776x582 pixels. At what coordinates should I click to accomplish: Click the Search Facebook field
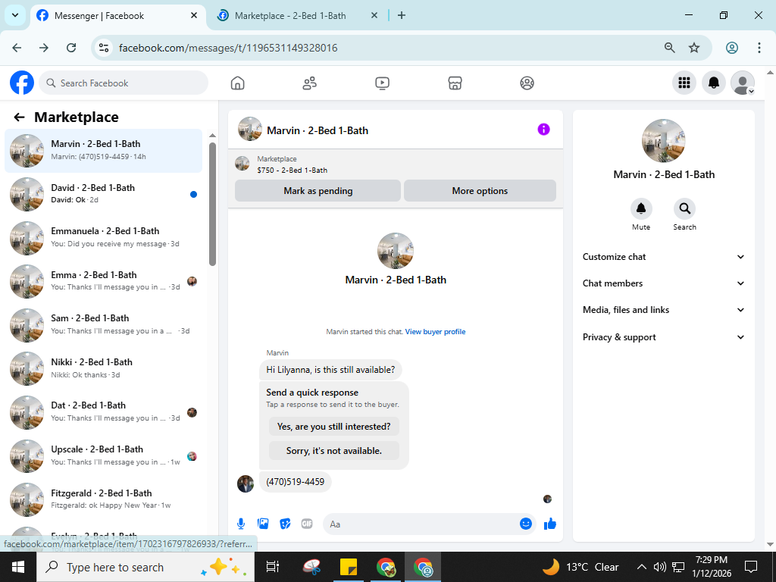tap(124, 83)
